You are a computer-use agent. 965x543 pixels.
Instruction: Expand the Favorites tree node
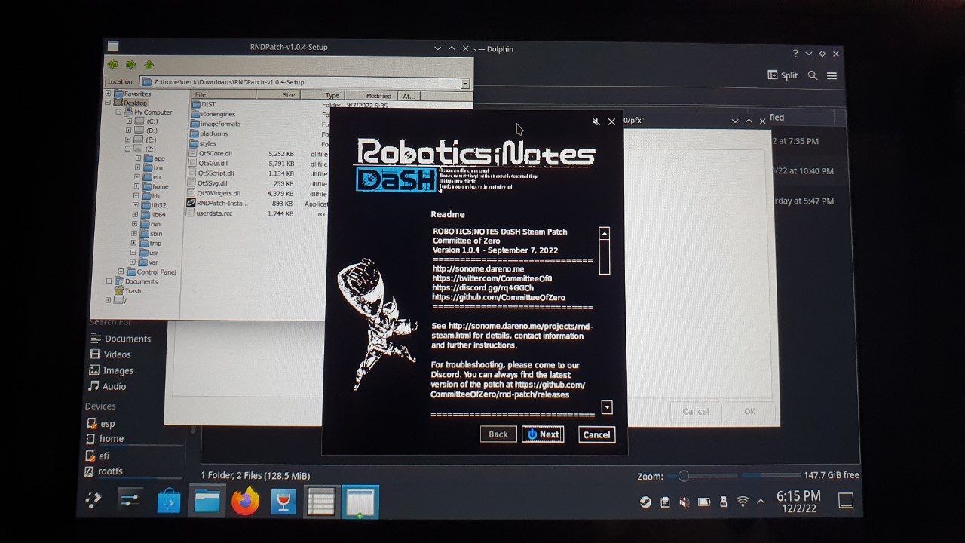point(109,94)
